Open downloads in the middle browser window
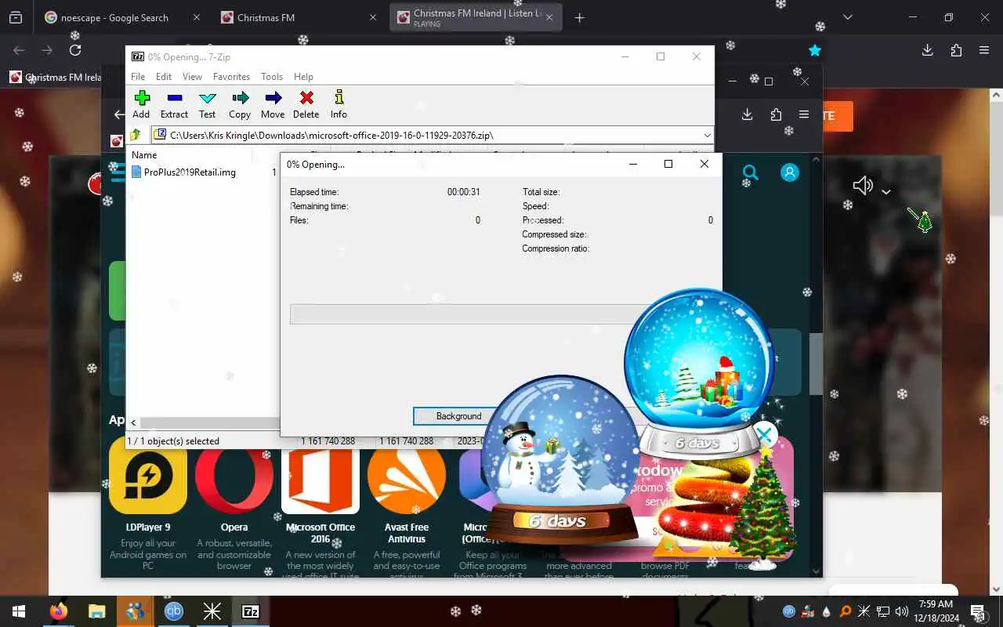Screen dimensions: 1003x627 [x=748, y=114]
